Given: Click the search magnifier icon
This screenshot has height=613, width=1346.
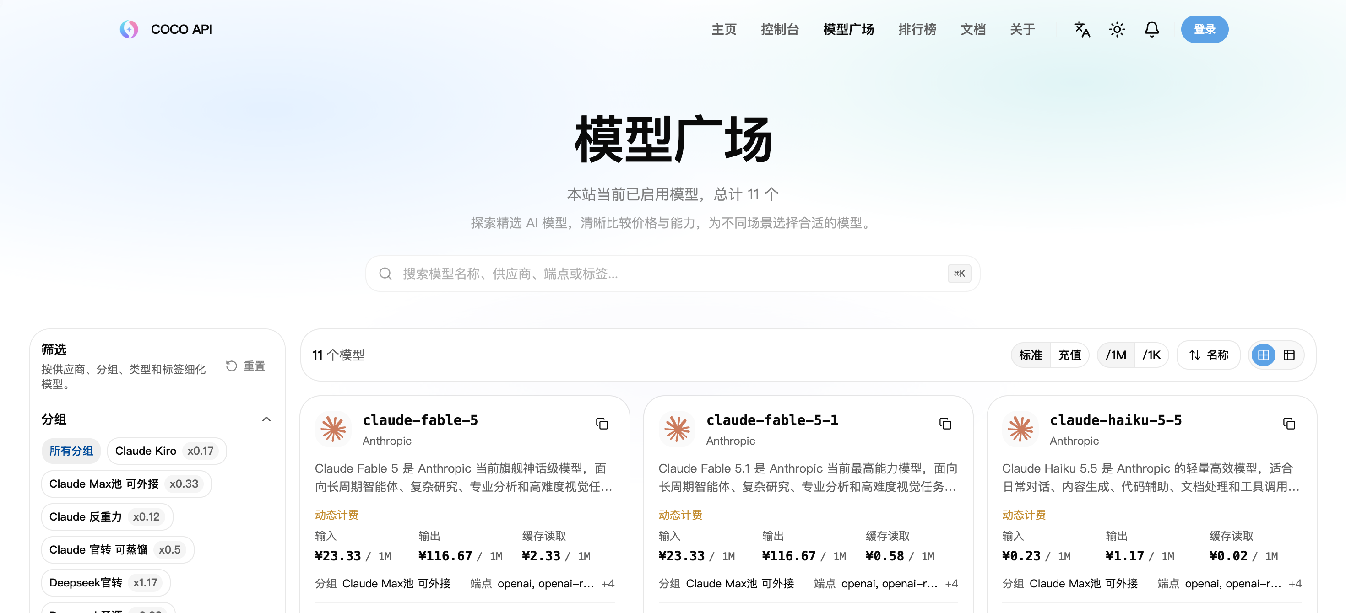Looking at the screenshot, I should click(385, 274).
